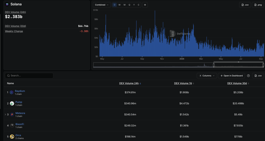Image resolution: width=265 pixels, height=141 pixels.
Task: Click the Meteora protocol logo
Action: (x=12, y=115)
